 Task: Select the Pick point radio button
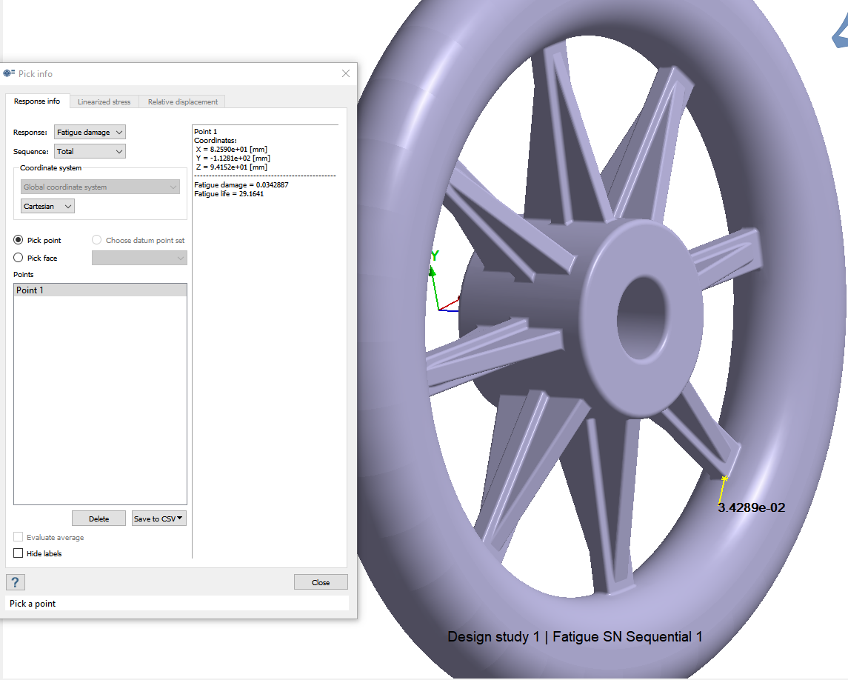click(19, 240)
